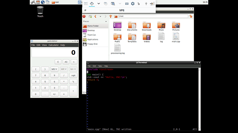Open the Trash icon on desktop

[x=40, y=11]
